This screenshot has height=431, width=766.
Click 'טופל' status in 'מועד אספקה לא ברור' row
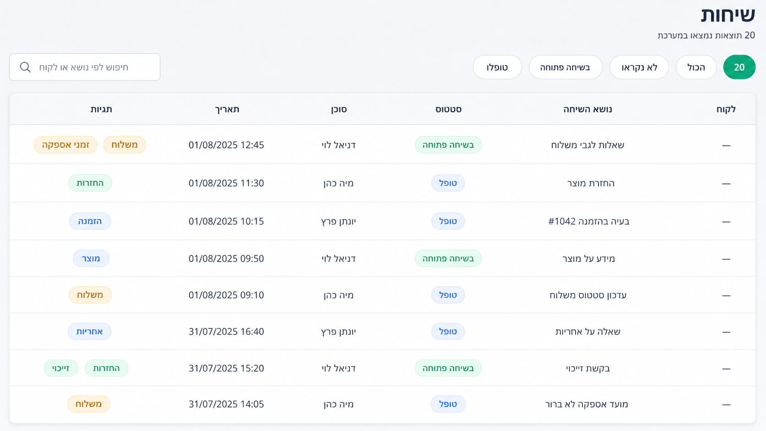click(x=448, y=404)
